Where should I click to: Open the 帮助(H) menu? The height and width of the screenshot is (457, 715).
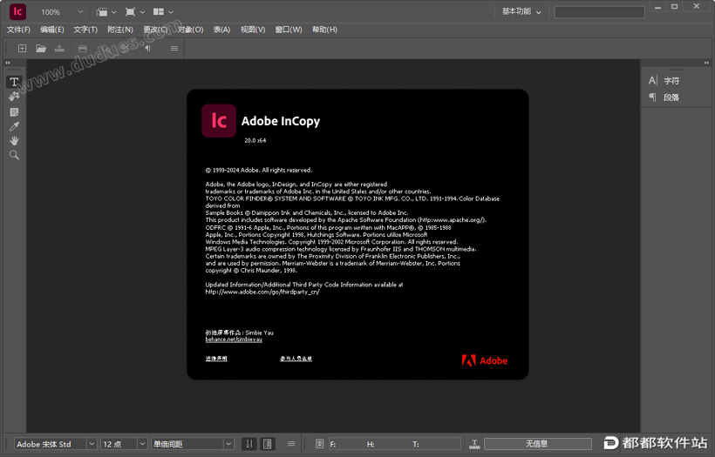click(324, 30)
